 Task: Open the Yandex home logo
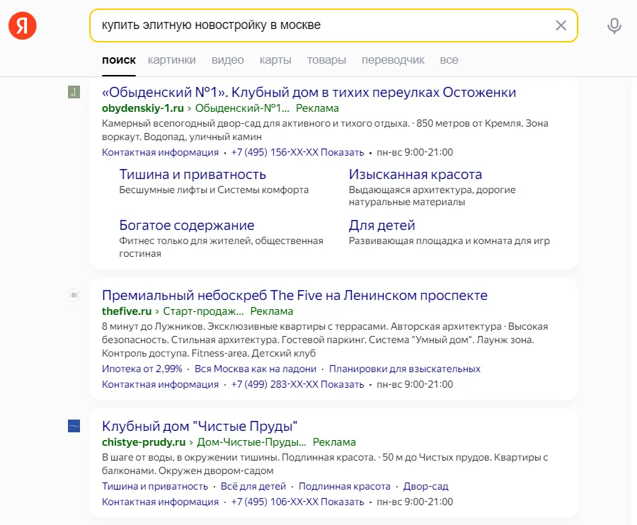pyautogui.click(x=23, y=25)
